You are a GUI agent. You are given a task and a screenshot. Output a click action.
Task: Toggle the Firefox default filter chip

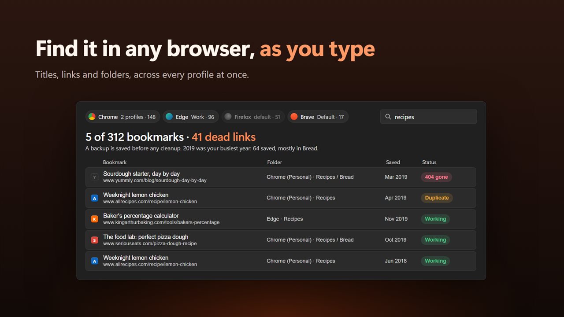(253, 117)
